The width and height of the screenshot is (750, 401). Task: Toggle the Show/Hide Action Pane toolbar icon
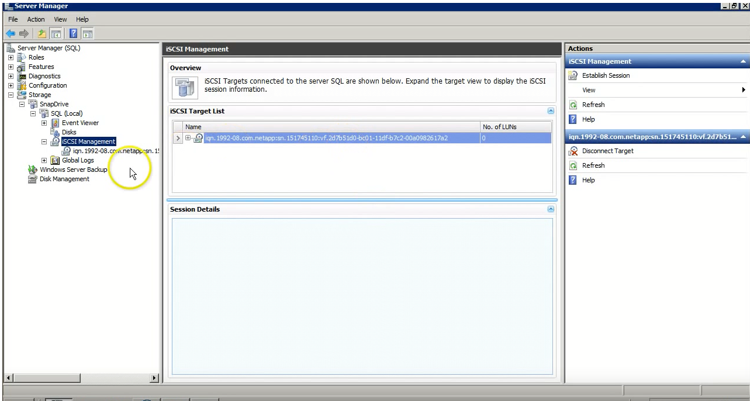pyautogui.click(x=88, y=33)
